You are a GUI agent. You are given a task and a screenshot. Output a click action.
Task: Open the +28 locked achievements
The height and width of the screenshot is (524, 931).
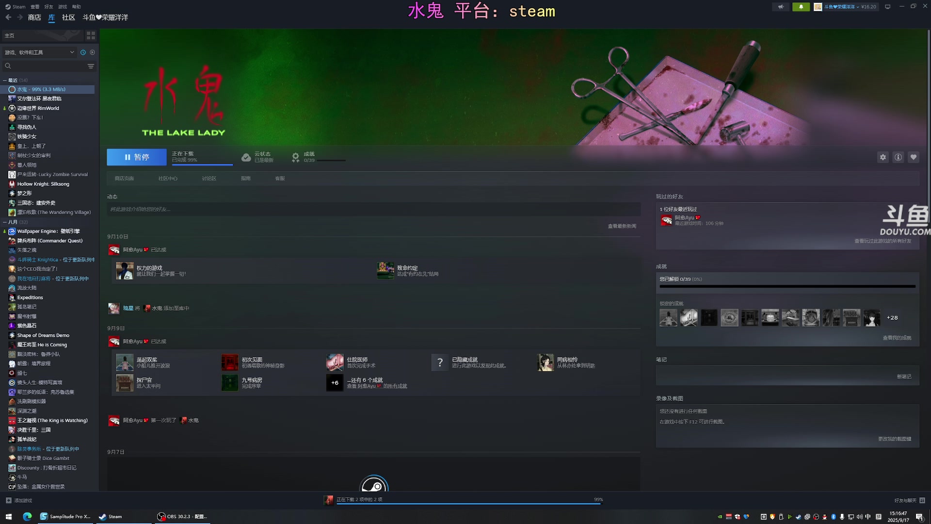892,318
